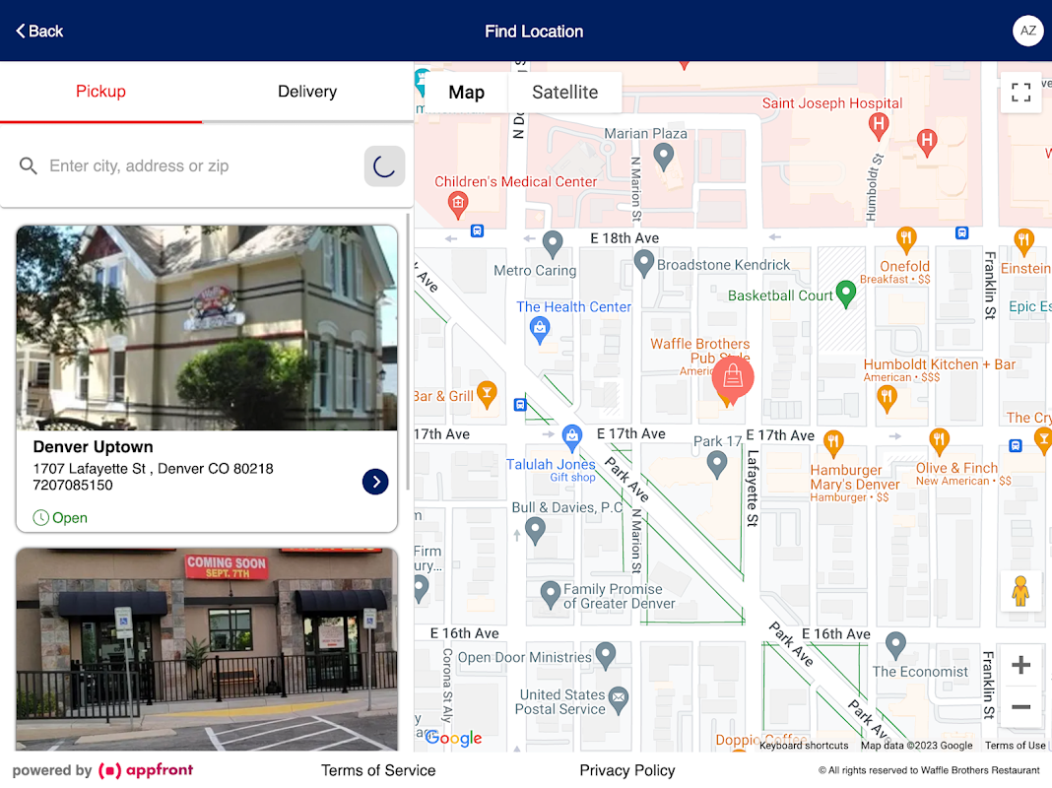The height and width of the screenshot is (788, 1052).
Task: Switch to the Pickup tab
Action: 100,92
